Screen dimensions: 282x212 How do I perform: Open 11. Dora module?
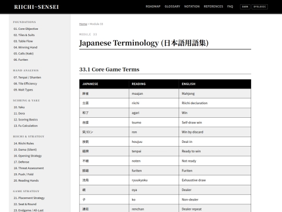(19, 113)
